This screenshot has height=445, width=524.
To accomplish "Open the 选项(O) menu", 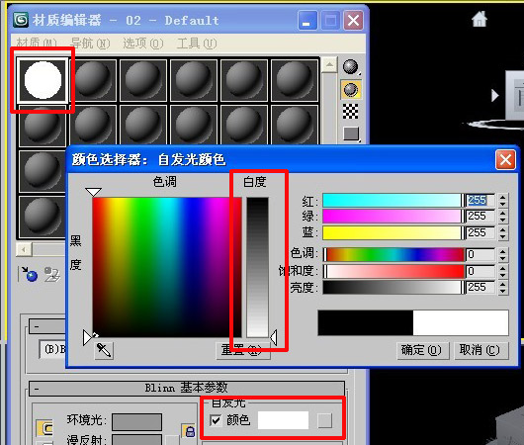I will (143, 44).
